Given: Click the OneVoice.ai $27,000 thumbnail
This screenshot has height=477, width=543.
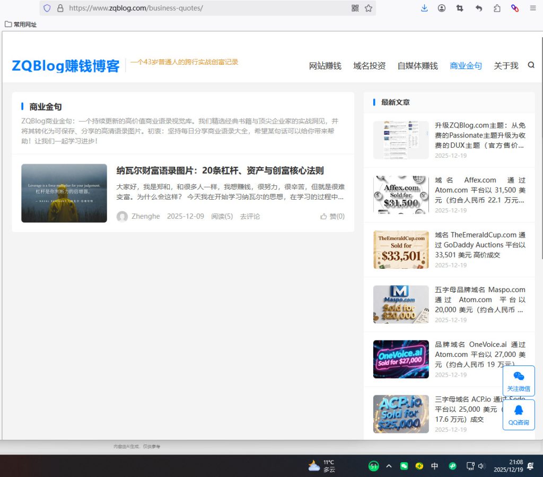Looking at the screenshot, I should [x=401, y=359].
